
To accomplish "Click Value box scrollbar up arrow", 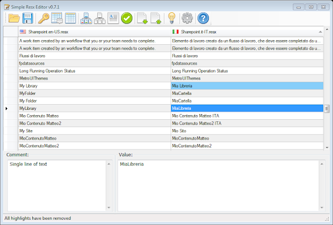I will pyautogui.click(x=322, y=164).
